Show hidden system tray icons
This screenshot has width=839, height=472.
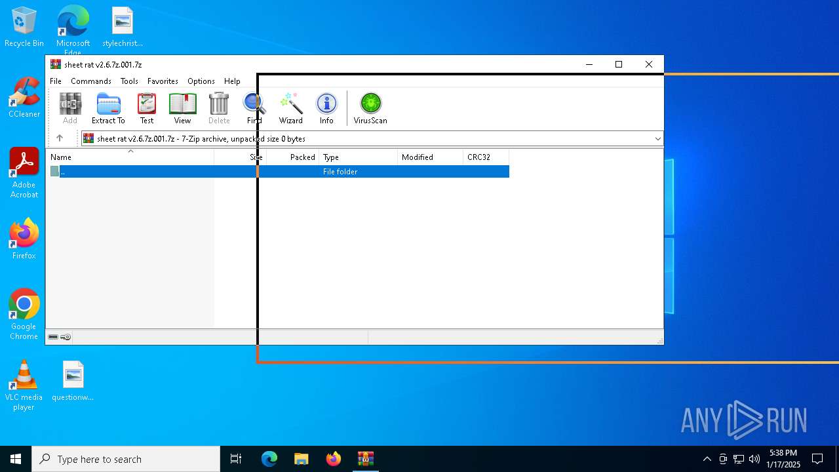coord(707,459)
